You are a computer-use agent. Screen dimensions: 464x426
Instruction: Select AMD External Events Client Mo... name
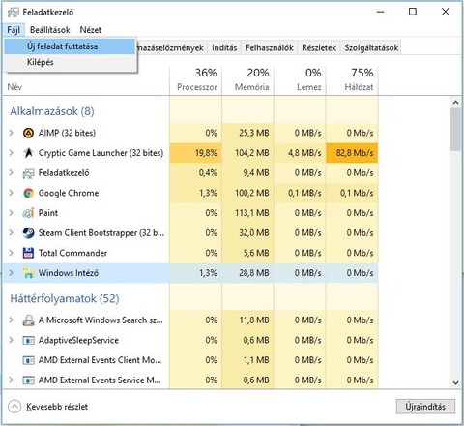click(100, 360)
